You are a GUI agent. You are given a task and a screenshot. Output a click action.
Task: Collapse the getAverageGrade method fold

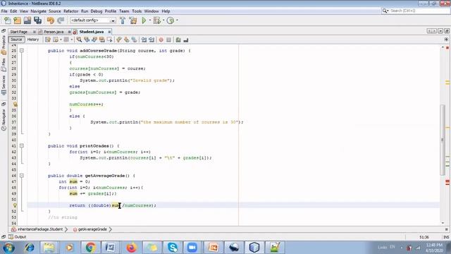point(22,176)
